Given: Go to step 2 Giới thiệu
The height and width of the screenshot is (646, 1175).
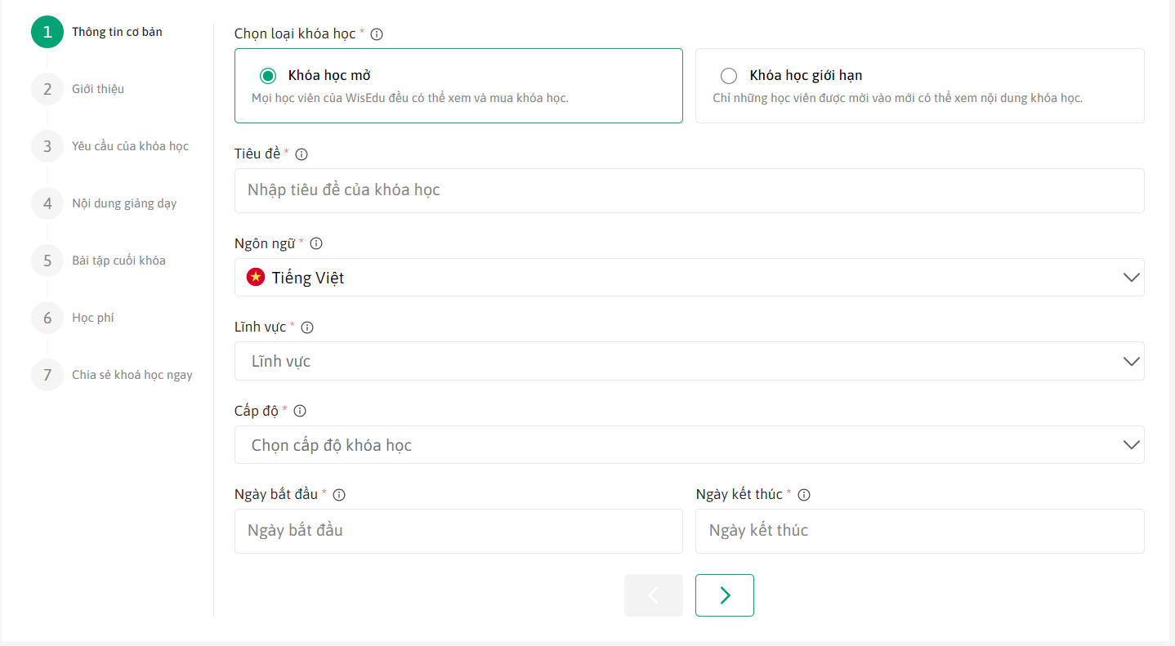Looking at the screenshot, I should [97, 89].
